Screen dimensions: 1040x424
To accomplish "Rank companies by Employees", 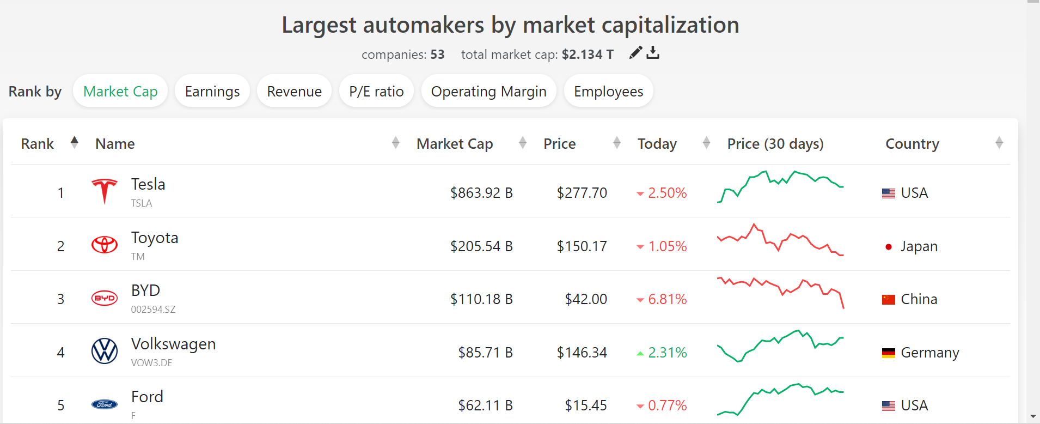I will [608, 91].
